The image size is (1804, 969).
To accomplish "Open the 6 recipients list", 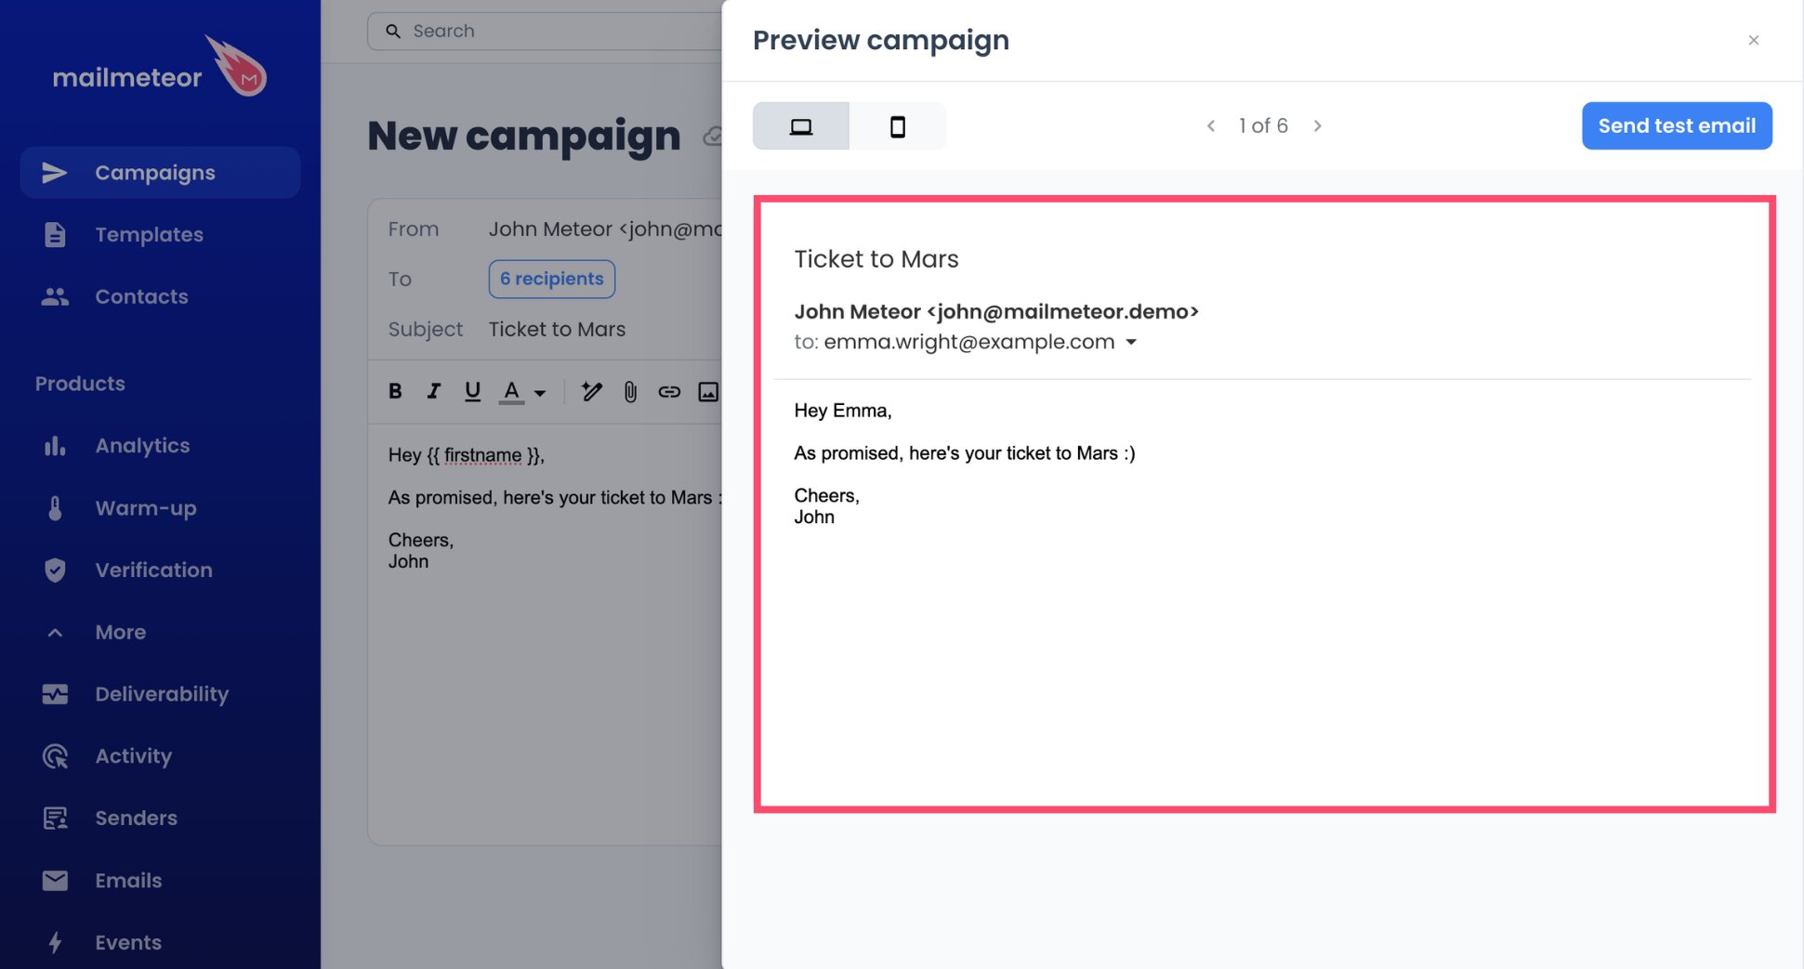I will pos(552,279).
